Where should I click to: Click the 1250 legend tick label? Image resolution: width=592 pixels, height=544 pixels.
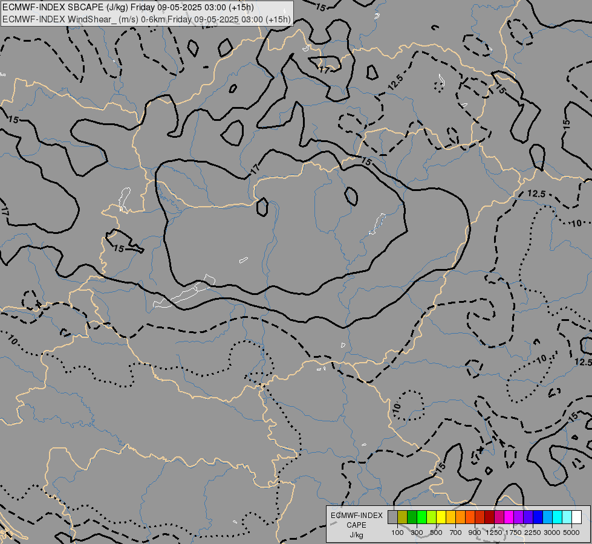tap(494, 533)
